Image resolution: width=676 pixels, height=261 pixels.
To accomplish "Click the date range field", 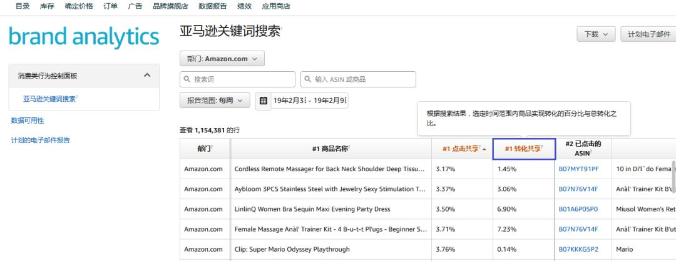I will 310,101.
